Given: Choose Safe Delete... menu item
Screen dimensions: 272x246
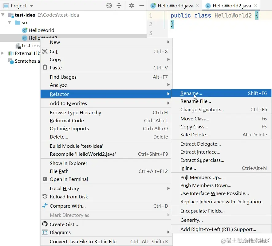Looking at the screenshot, I should (x=221, y=135).
